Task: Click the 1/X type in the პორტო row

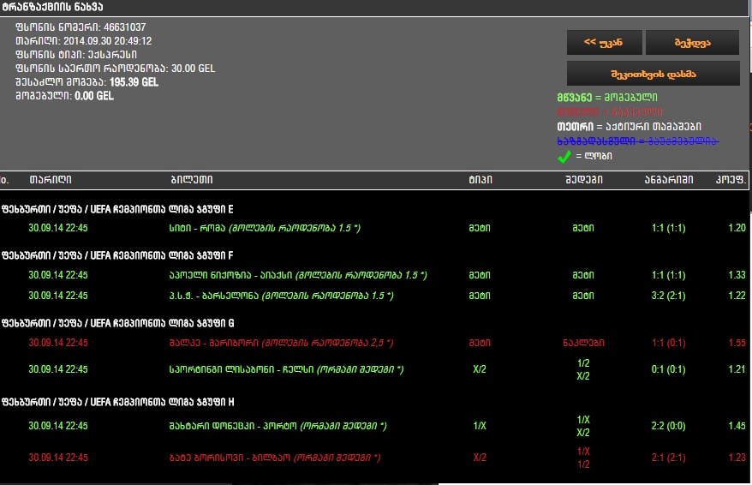Action: pyautogui.click(x=480, y=426)
